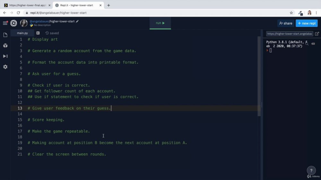Open the Files panel icon
The image size is (321, 180).
coord(5,35)
